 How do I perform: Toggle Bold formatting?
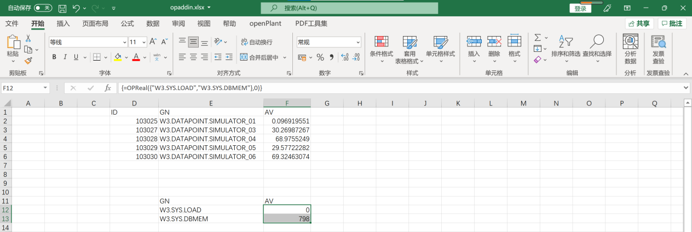click(54, 57)
